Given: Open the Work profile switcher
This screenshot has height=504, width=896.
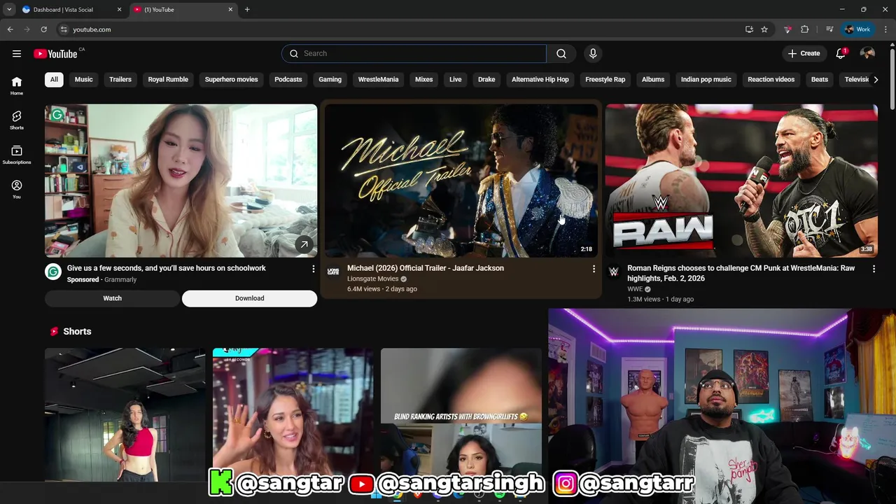Looking at the screenshot, I should (x=857, y=29).
